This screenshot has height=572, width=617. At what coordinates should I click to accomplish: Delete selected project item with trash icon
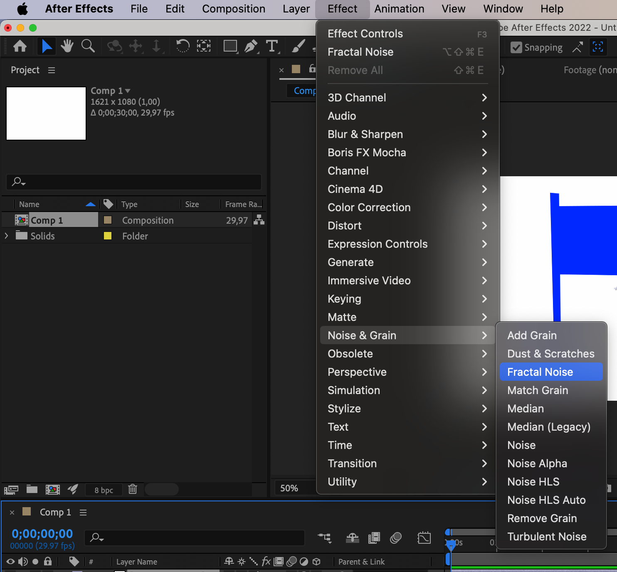tap(133, 489)
